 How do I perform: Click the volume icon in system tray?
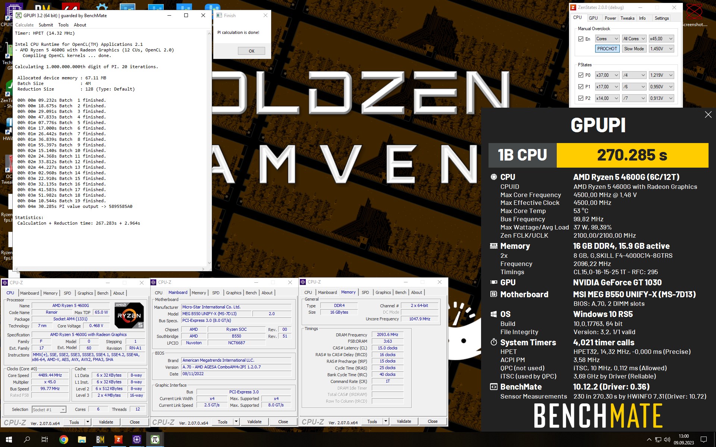click(667, 440)
